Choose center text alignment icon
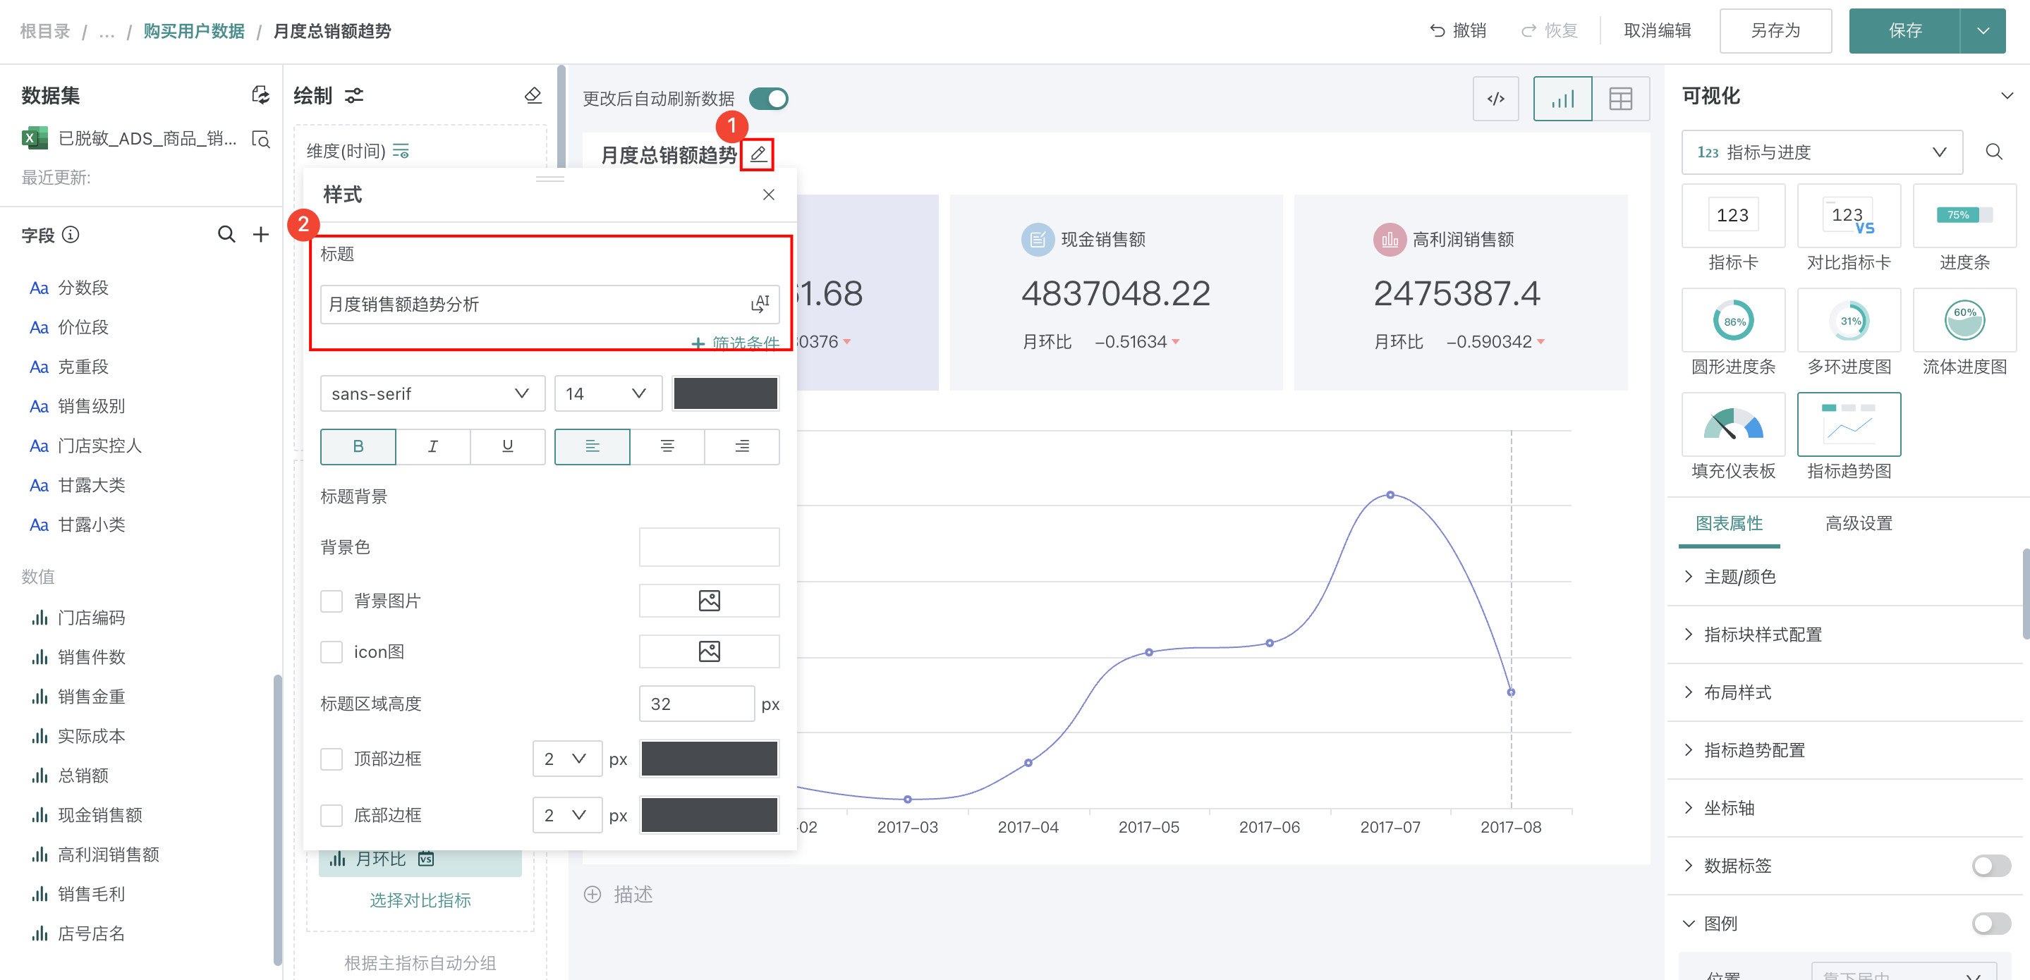Screen dimensions: 2030x980 (x=667, y=447)
